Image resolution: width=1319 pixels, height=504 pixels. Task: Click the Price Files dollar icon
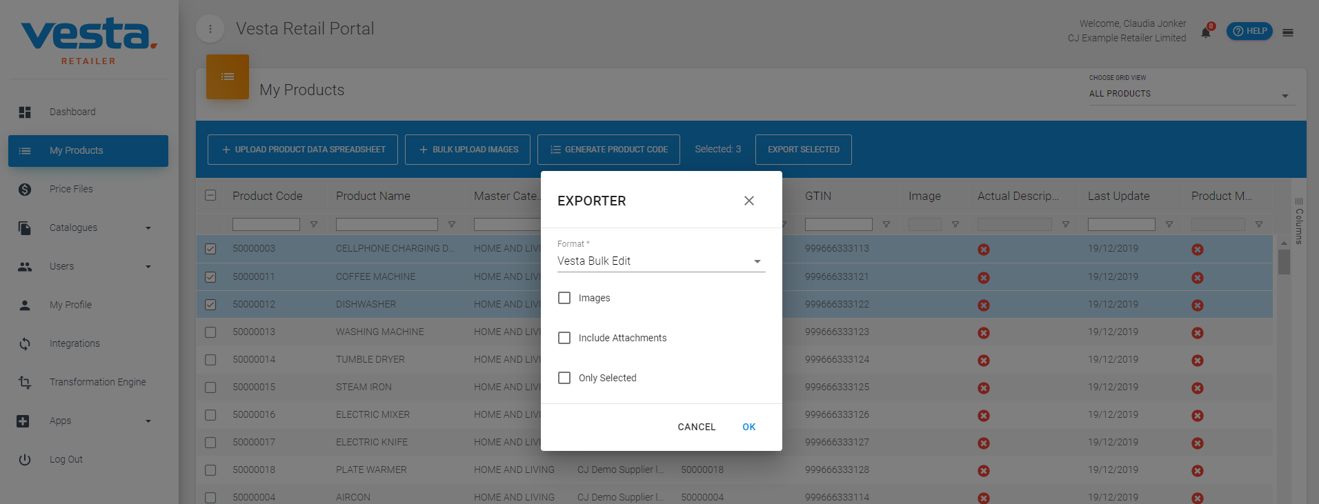pos(25,189)
